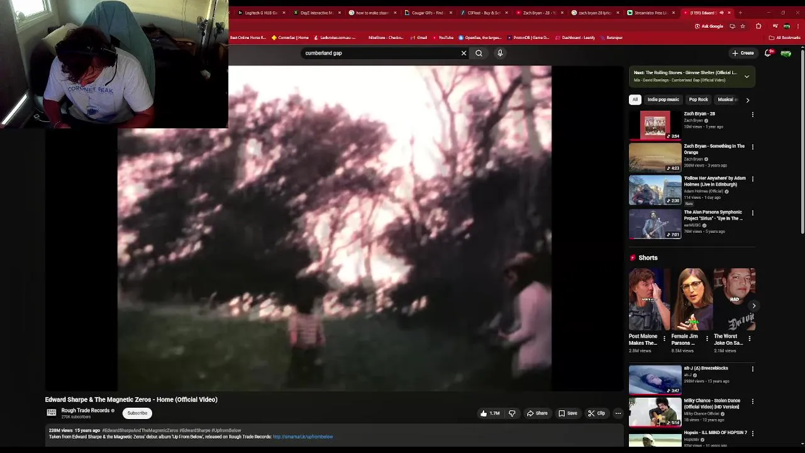
Task: Close the Logitech G HUB tab
Action: click(284, 13)
